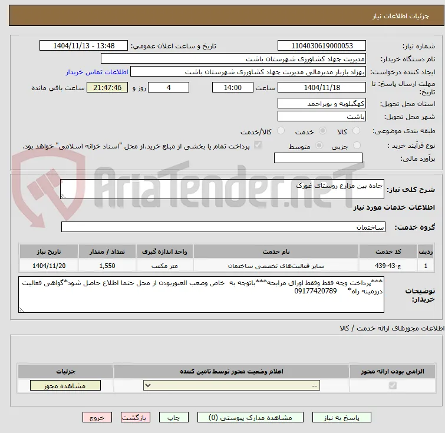Screen dimensions: 445x433
Task: Click the واحد اندازه گیری column header
Action: 164,252
